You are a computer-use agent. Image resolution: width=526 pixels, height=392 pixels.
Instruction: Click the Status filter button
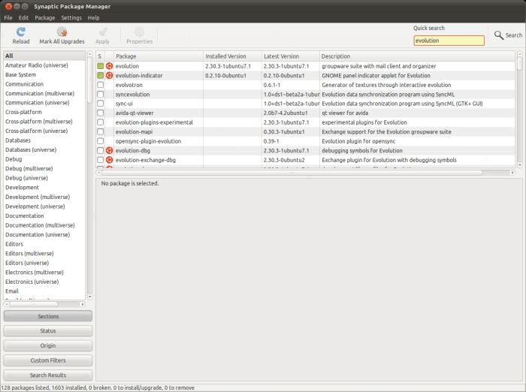coord(48,330)
